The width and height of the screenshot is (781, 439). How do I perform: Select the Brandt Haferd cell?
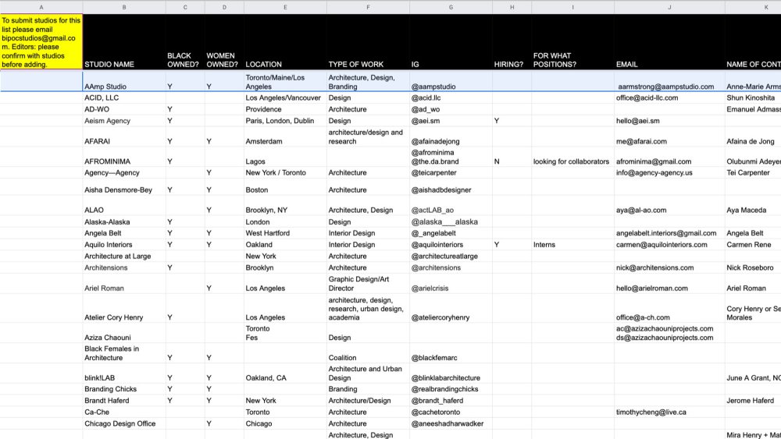point(124,400)
